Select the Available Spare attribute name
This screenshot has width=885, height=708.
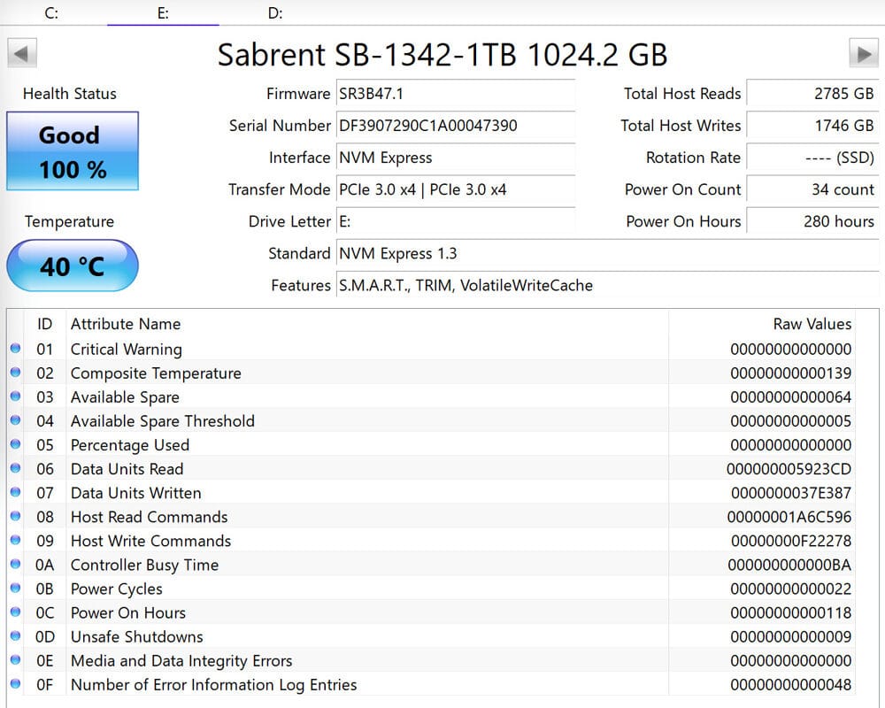125,397
